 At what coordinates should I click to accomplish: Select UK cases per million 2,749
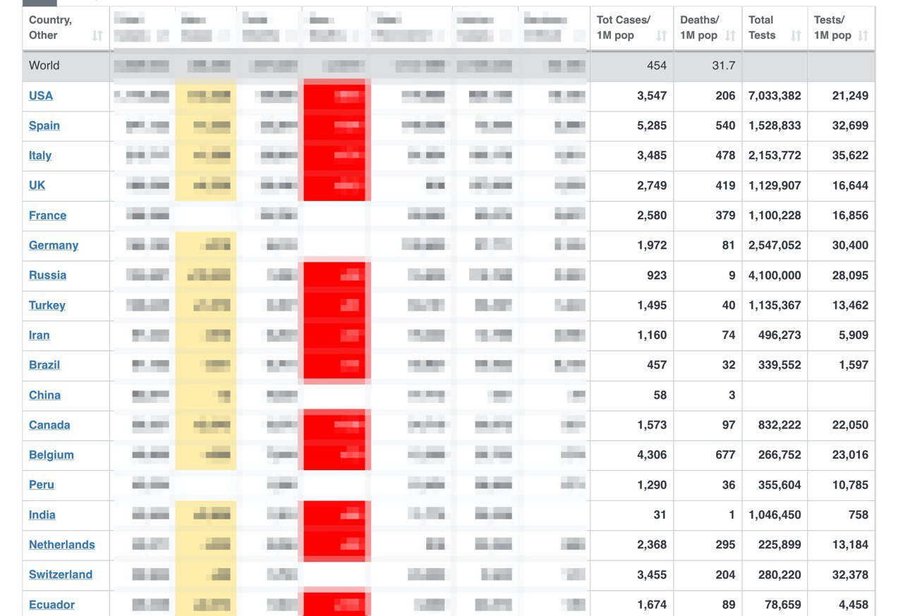652,185
